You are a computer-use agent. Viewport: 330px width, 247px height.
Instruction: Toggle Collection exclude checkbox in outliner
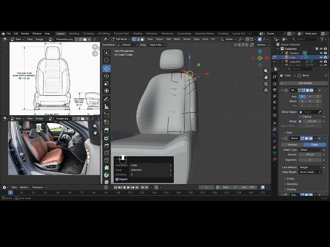click(317, 49)
